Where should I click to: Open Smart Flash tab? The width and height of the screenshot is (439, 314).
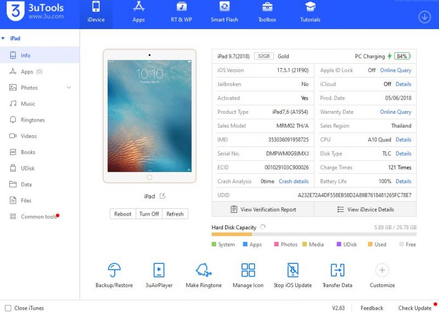pyautogui.click(x=224, y=12)
